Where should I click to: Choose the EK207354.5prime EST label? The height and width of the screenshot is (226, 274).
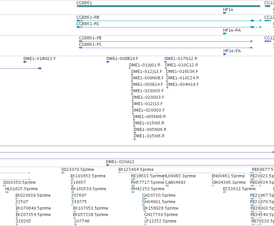pyautogui.click(x=33, y=215)
